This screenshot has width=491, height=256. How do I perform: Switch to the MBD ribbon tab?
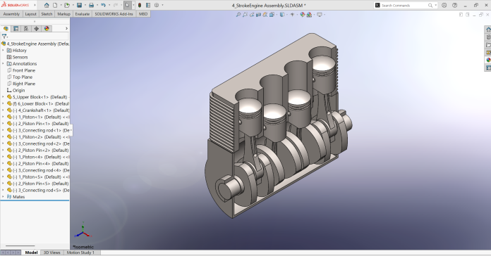143,14
